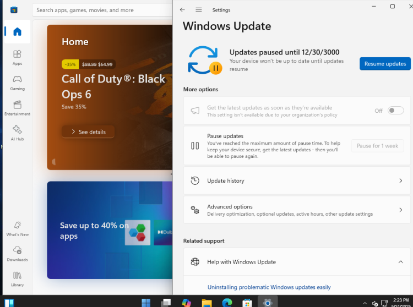Maximize the Settings window
413x307 pixels.
[393, 6]
